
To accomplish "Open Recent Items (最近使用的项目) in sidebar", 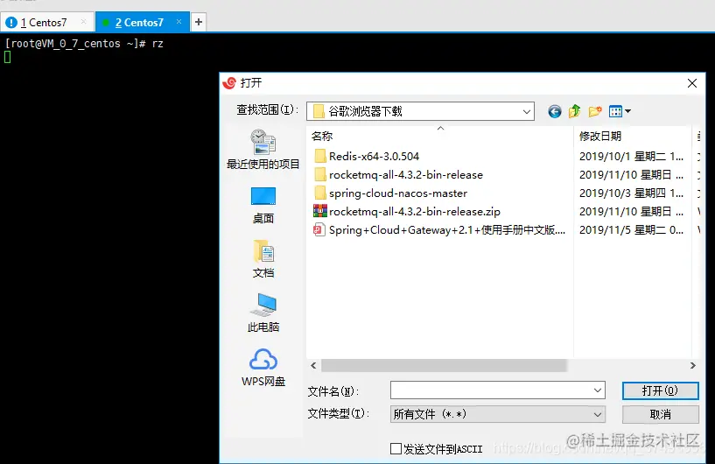I will 263,149.
